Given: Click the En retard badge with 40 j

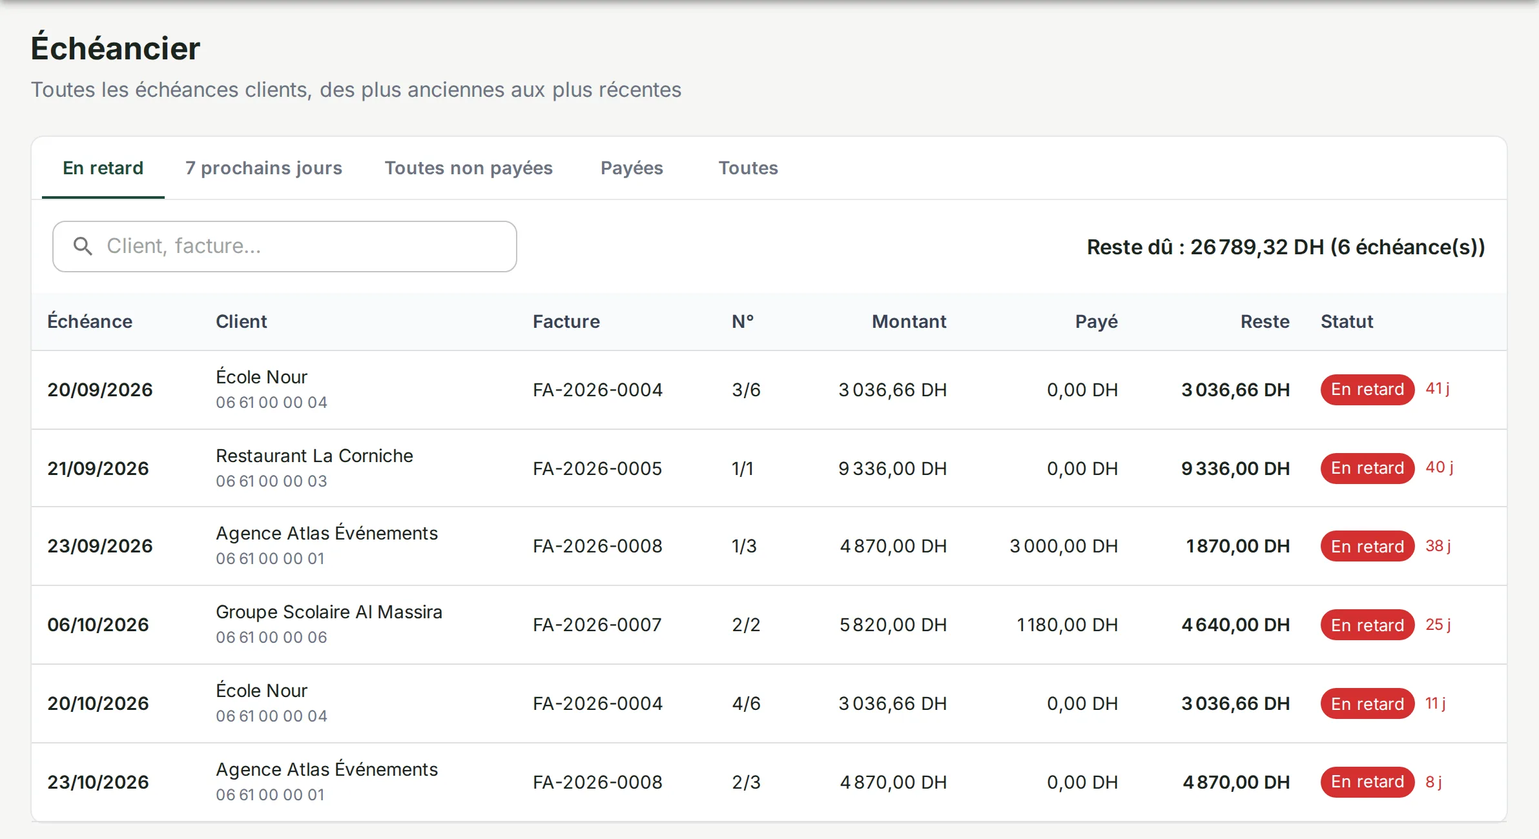Looking at the screenshot, I should click(x=1367, y=468).
